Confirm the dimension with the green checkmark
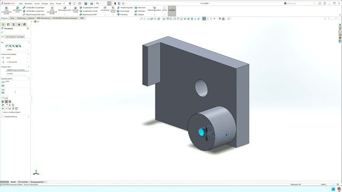The width and height of the screenshot is (342, 192). coord(2,32)
